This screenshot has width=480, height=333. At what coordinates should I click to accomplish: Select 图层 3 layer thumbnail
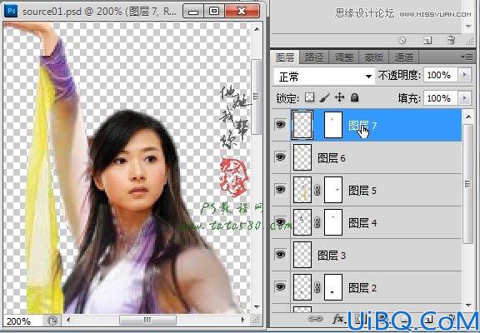302,255
